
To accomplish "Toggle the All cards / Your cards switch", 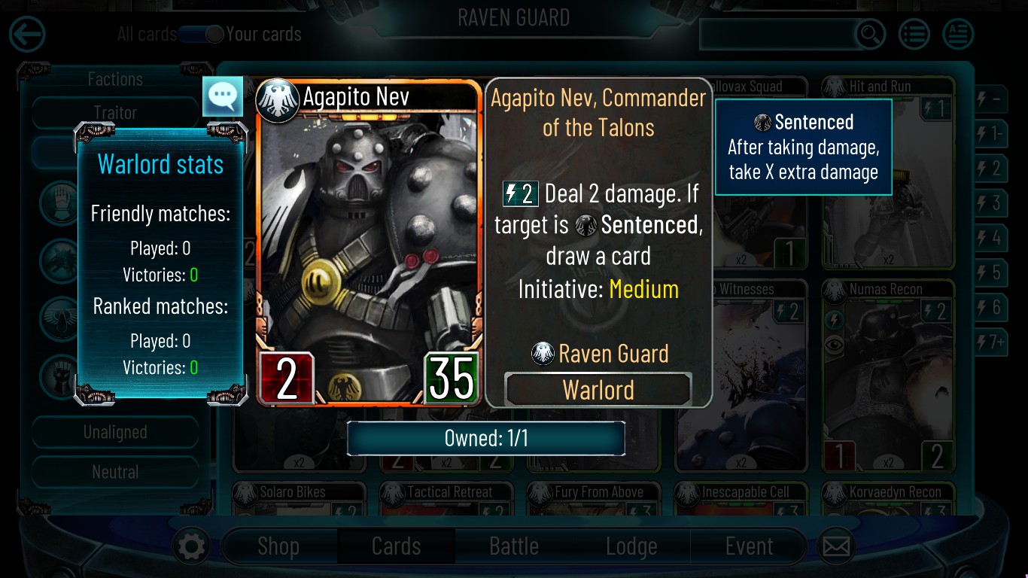I will 202,34.
